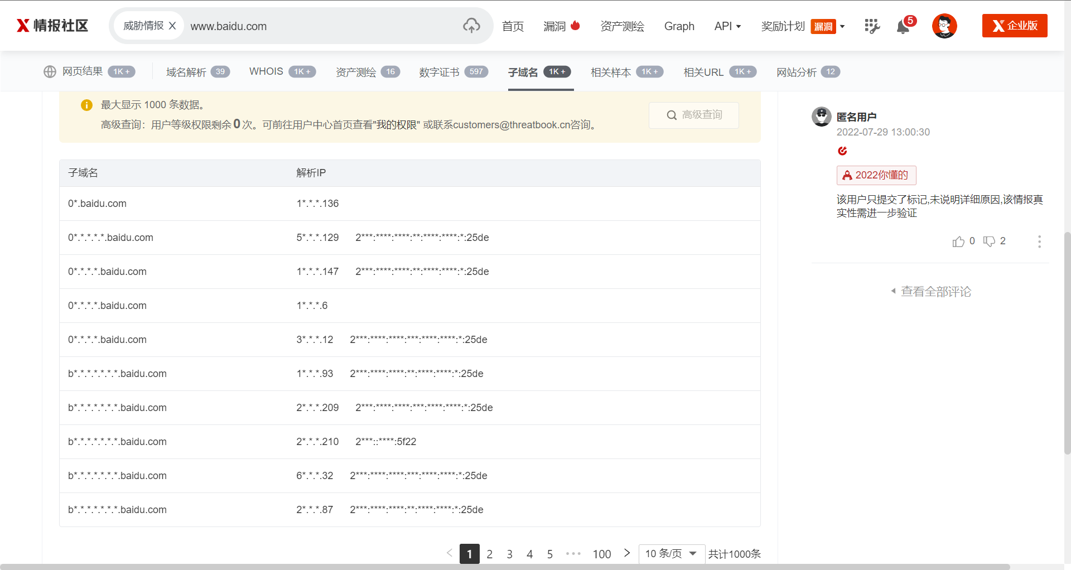The width and height of the screenshot is (1071, 570).
Task: Click the thumbs up icon on comment
Action: [958, 241]
